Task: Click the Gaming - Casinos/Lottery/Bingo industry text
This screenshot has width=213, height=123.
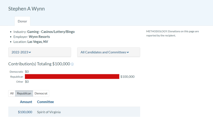Action: 51,32
